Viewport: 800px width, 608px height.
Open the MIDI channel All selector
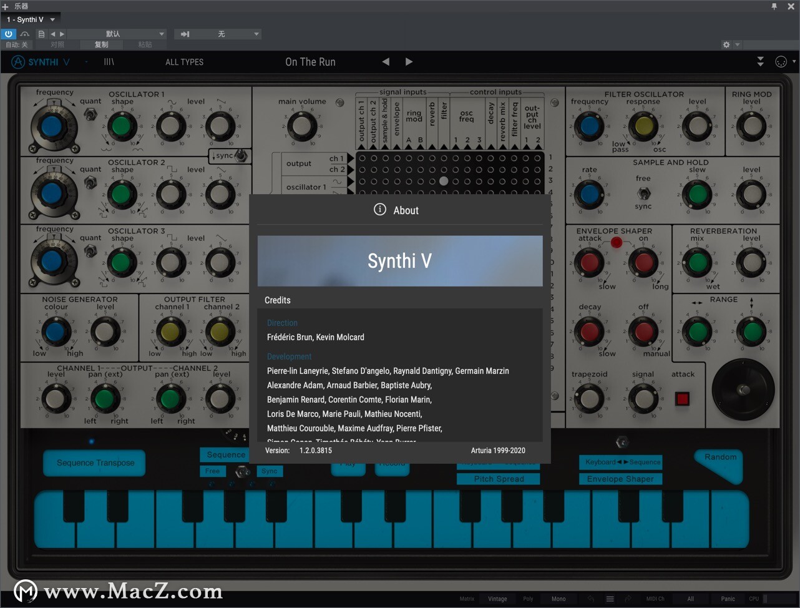[x=690, y=599]
